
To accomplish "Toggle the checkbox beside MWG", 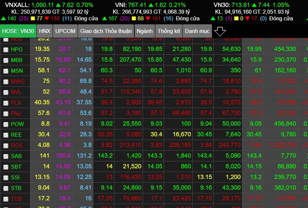I will [6, 81].
